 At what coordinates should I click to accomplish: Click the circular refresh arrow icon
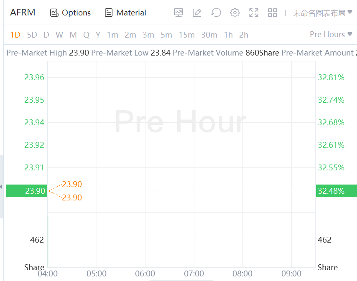(x=216, y=13)
